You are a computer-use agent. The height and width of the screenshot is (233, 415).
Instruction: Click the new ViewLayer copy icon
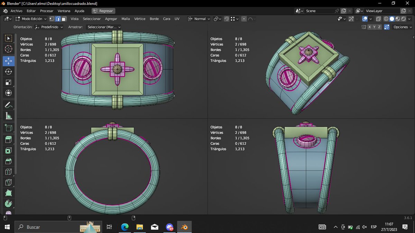click(403, 11)
